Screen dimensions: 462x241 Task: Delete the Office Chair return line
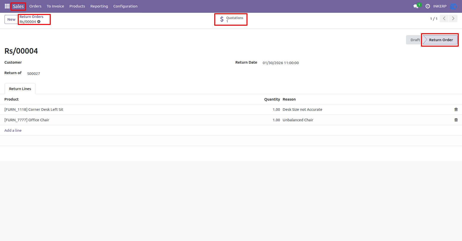pyautogui.click(x=456, y=120)
